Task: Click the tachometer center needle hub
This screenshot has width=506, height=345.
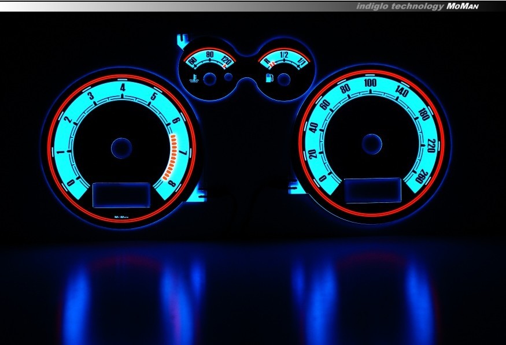Action: coord(121,148)
